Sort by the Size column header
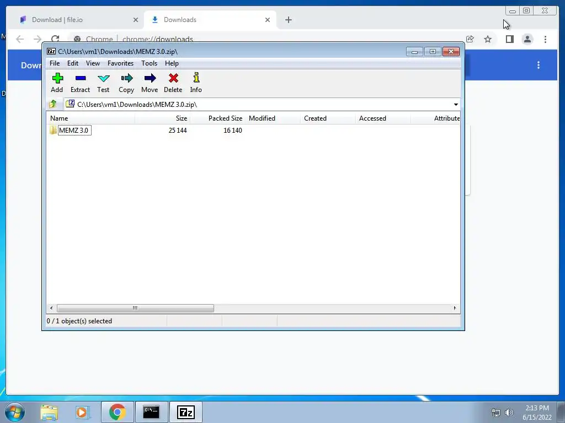The height and width of the screenshot is (423, 565). click(163, 118)
